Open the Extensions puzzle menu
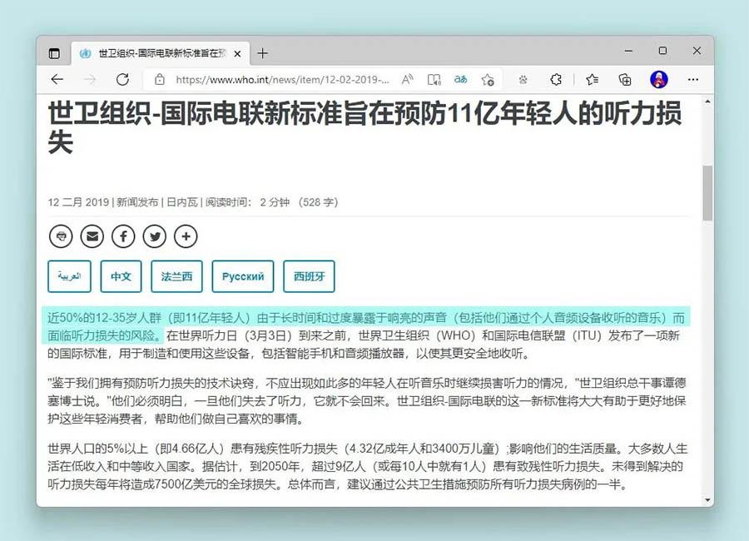Screen dimensions: 749x541 tap(556, 79)
